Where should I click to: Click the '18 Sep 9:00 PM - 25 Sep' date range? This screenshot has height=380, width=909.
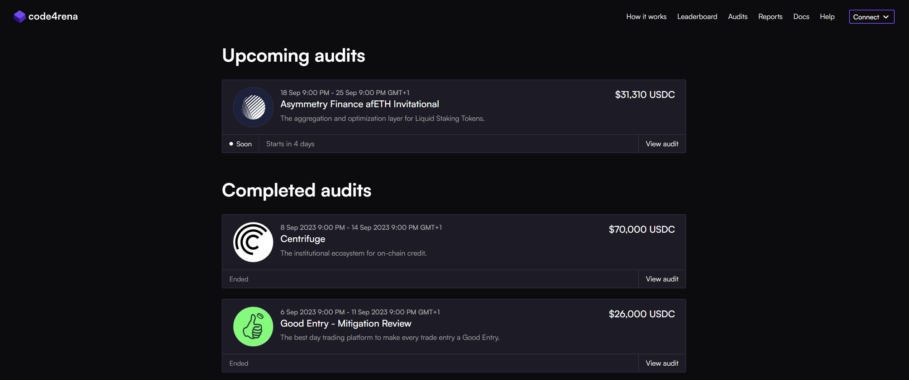345,92
